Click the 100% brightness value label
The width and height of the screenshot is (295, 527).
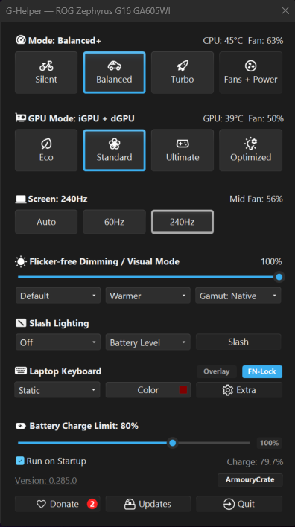point(271,261)
